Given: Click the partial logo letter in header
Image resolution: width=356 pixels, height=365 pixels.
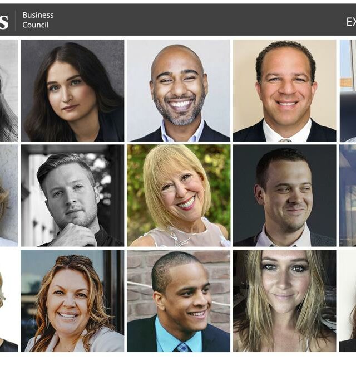Looking at the screenshot, I should 4,22.
